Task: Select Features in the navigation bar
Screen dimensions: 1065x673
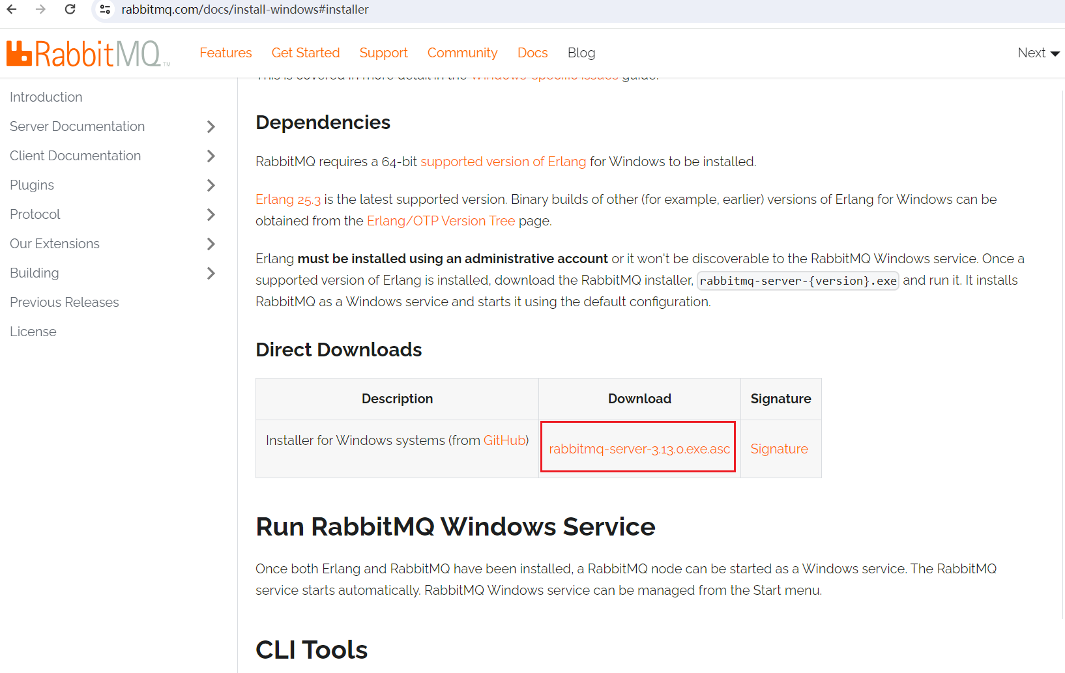Action: pos(226,53)
